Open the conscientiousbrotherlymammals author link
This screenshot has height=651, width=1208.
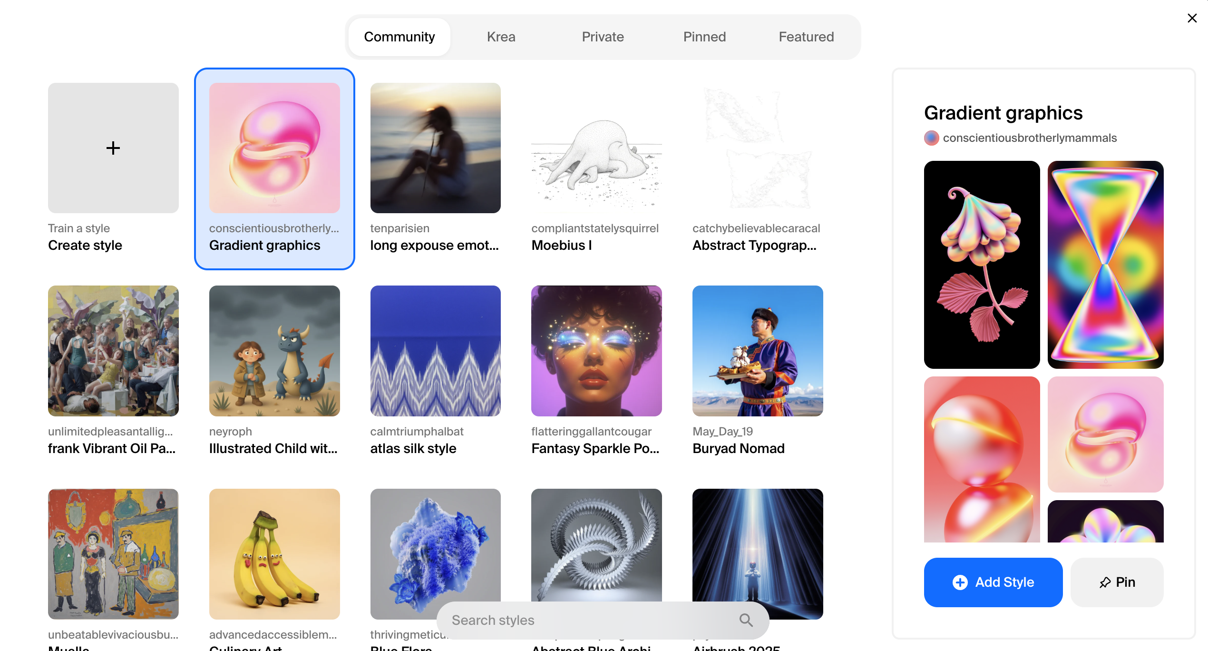point(1030,138)
